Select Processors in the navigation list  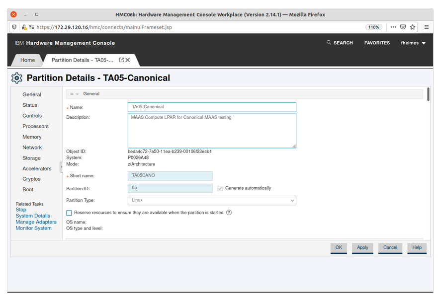[x=35, y=126]
